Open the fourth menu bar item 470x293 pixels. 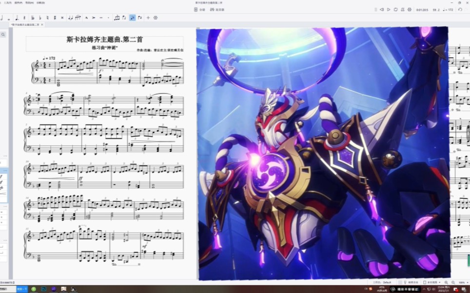point(41,3)
